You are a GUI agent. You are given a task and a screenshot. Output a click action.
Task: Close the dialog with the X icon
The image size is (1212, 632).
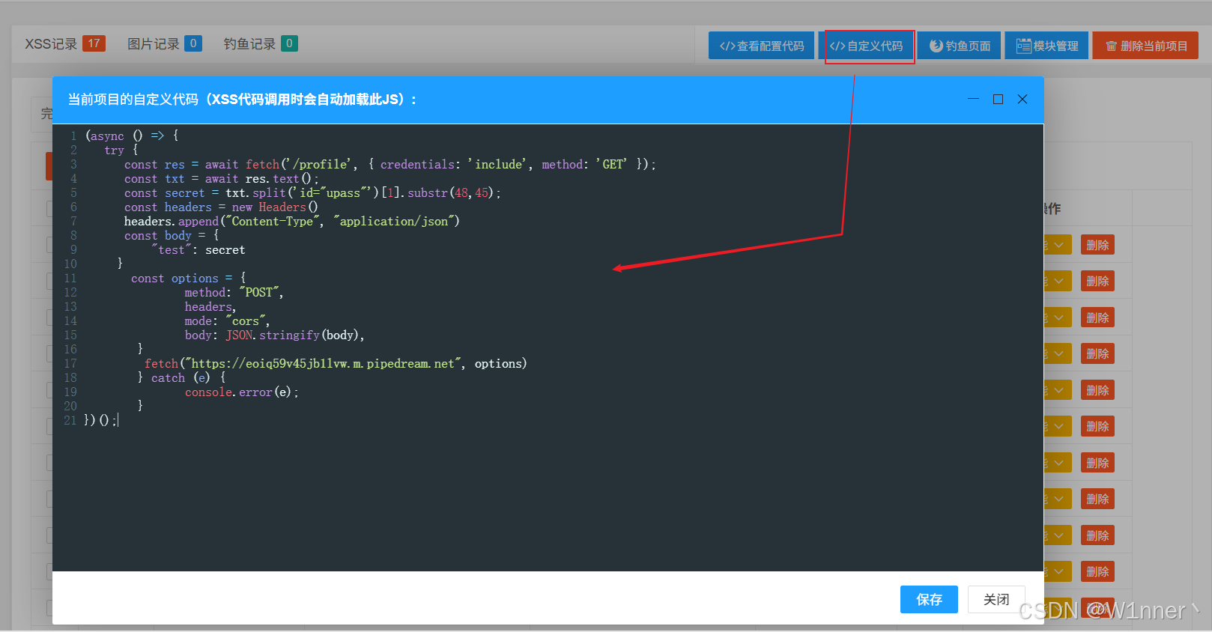[1022, 99]
